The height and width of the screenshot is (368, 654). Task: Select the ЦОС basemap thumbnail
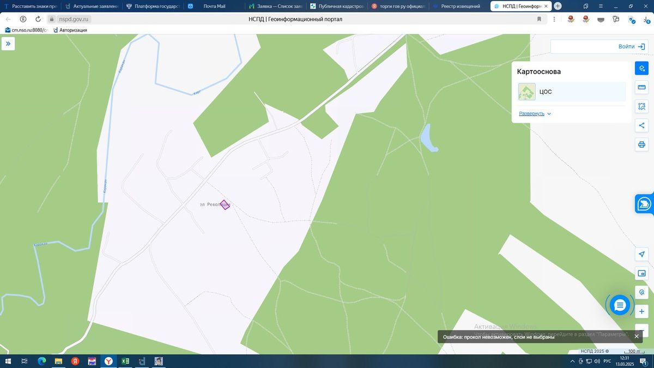coord(527,92)
